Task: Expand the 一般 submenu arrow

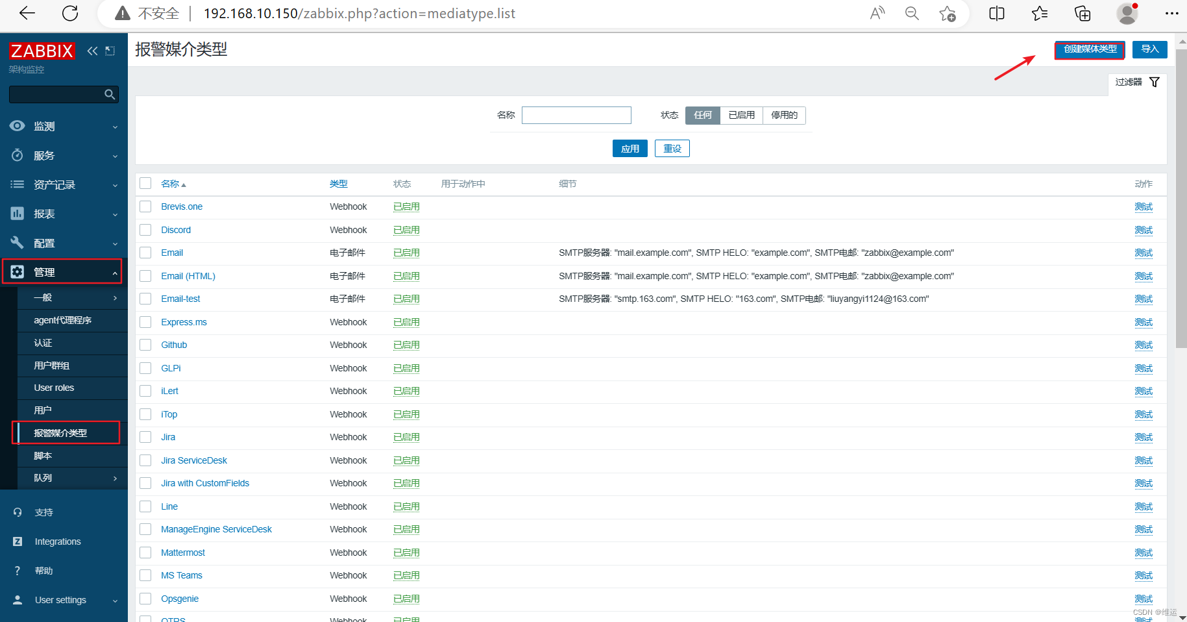Action: coord(116,298)
